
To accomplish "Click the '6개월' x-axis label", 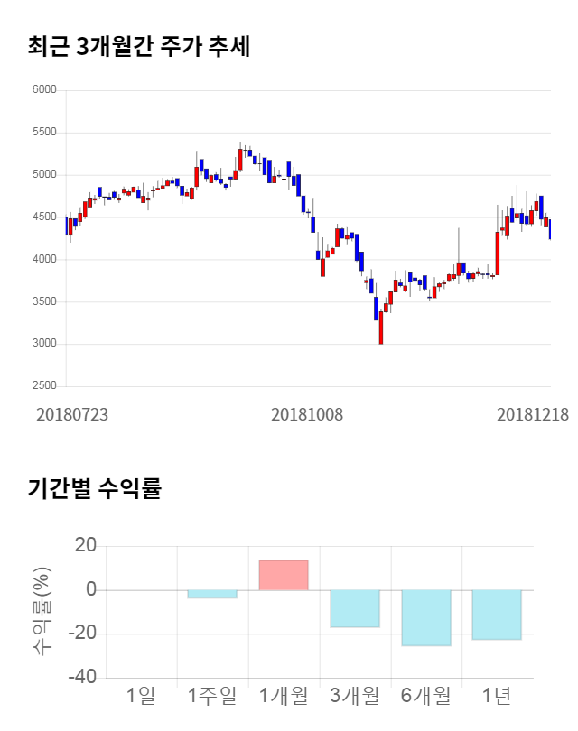I will tap(426, 695).
